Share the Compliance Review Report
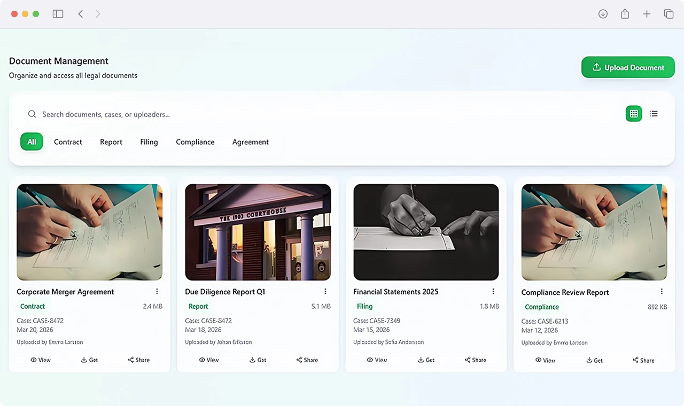684x406 pixels. coord(643,361)
